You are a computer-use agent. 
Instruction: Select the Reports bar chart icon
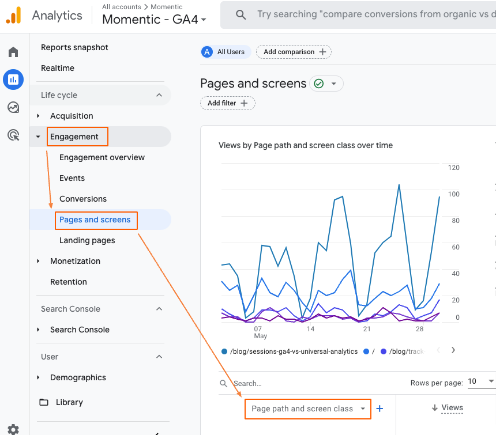coord(13,80)
